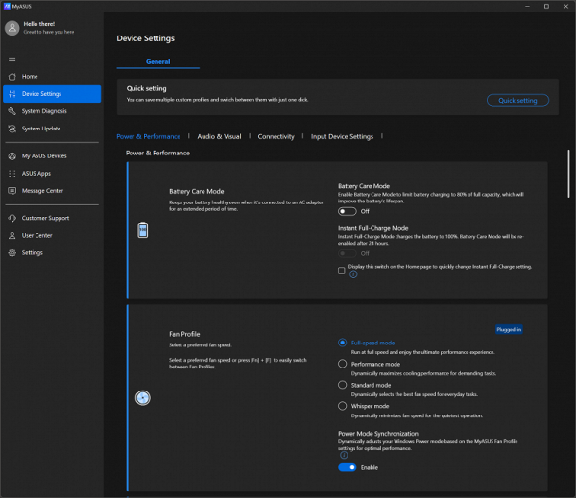Choose the Performance mode fan profile
Image resolution: width=576 pixels, height=498 pixels.
point(343,364)
